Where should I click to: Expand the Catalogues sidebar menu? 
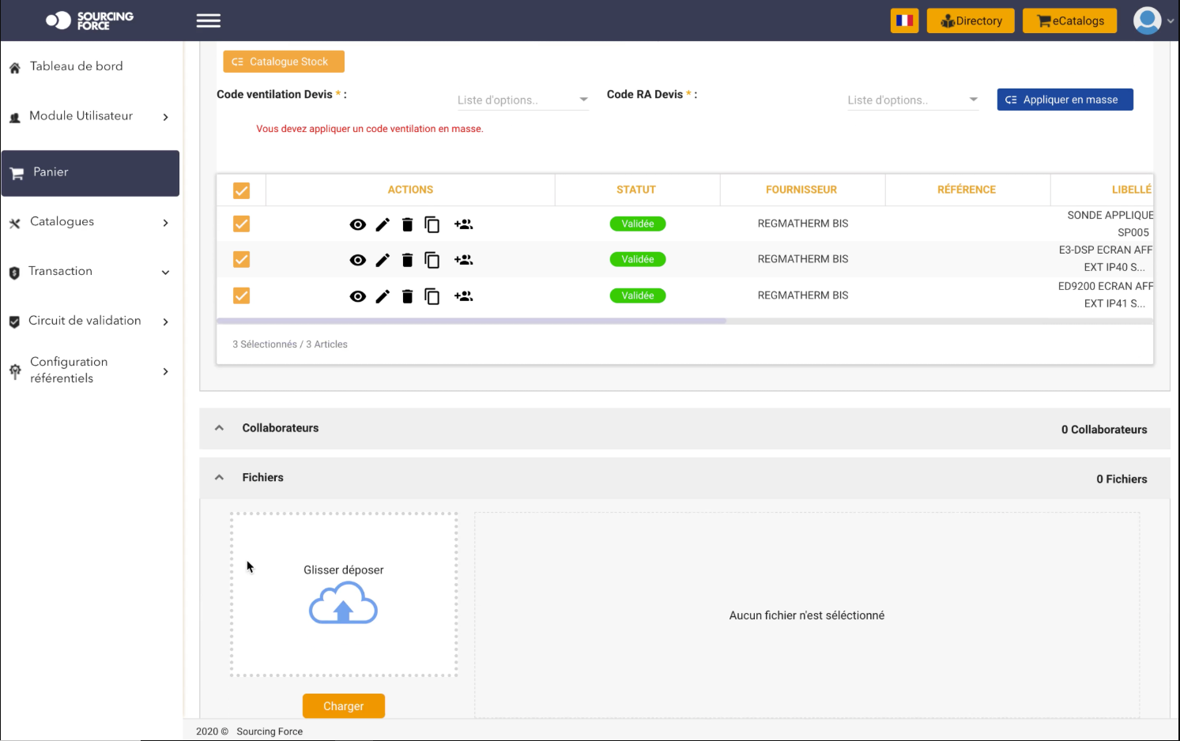tap(89, 222)
